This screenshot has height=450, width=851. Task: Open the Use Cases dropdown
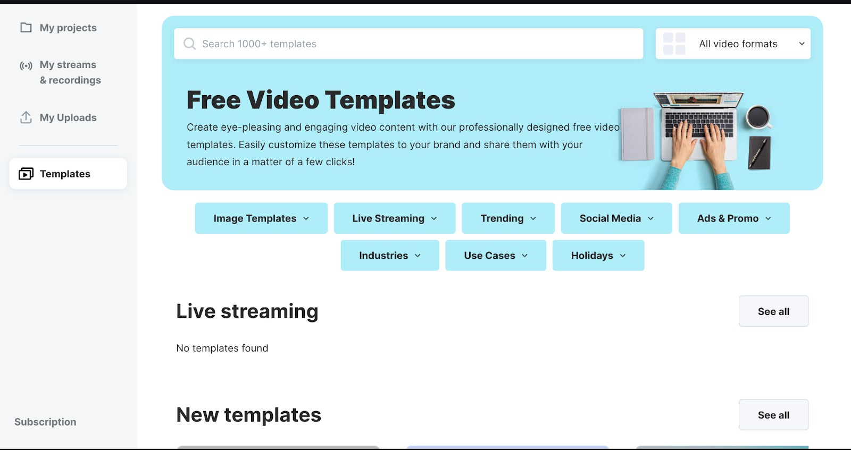(x=495, y=256)
